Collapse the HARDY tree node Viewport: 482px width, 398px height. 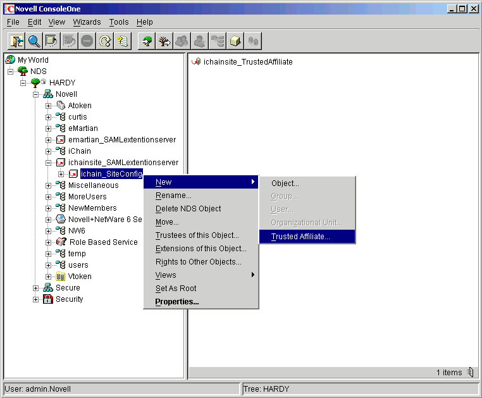point(23,83)
